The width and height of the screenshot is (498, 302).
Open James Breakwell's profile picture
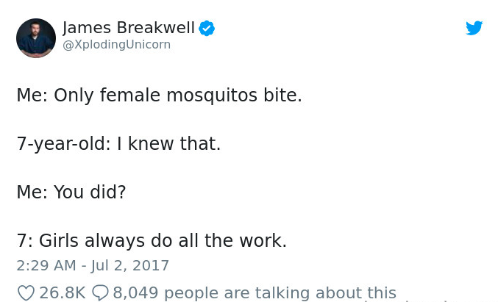coord(36,38)
